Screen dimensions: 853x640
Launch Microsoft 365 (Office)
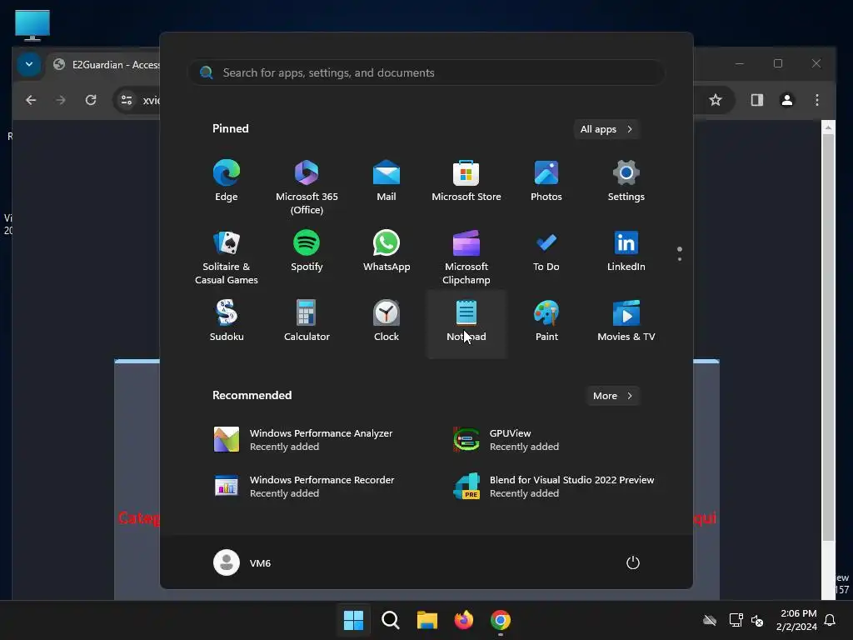[307, 187]
